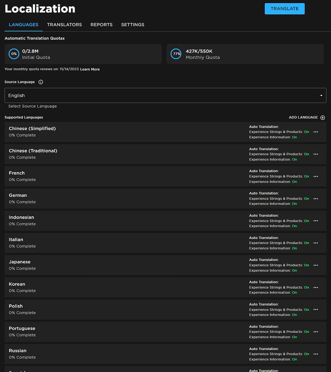The height and width of the screenshot is (372, 331).
Task: Switch to the TRANSLATORS tab
Action: (64, 25)
